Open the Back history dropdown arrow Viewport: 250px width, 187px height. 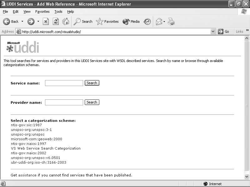tap(22, 22)
